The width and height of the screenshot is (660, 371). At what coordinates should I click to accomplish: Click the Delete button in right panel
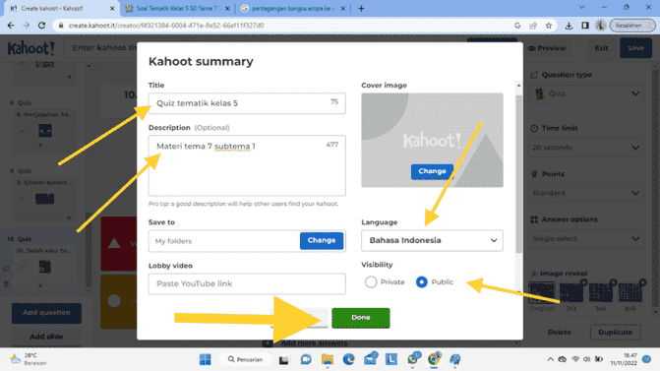(559, 333)
